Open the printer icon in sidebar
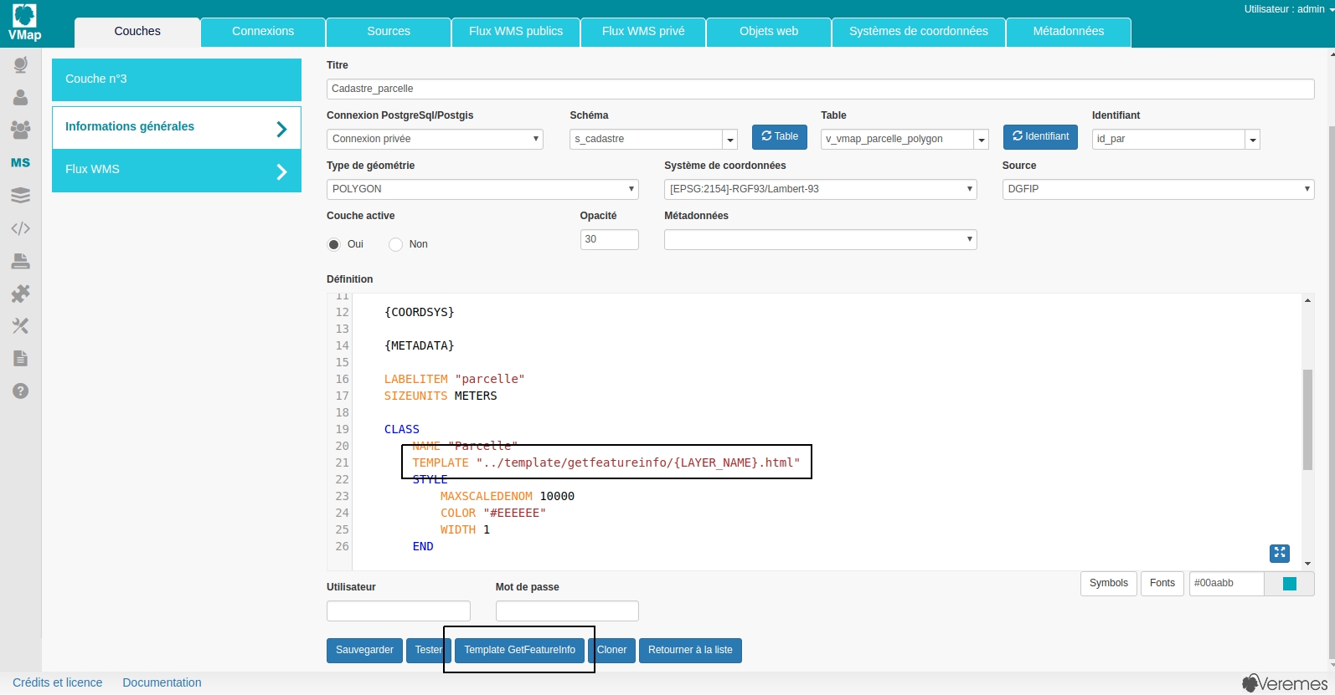The image size is (1335, 695). [x=21, y=261]
